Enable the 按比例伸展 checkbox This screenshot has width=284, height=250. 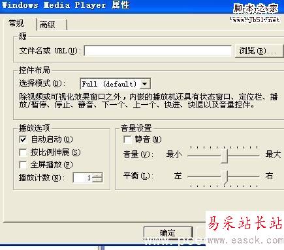tap(23, 152)
